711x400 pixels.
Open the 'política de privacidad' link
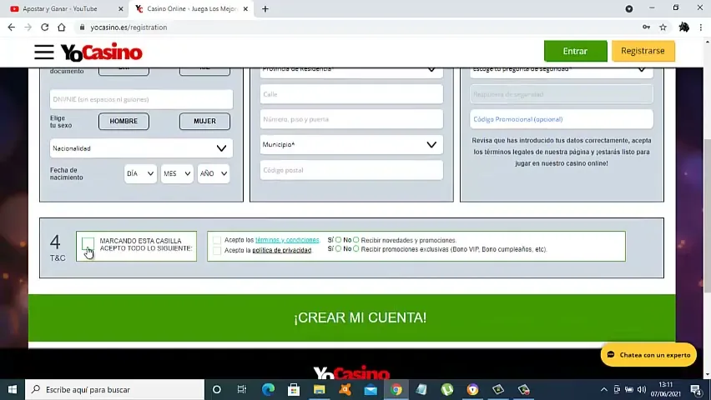coord(281,250)
